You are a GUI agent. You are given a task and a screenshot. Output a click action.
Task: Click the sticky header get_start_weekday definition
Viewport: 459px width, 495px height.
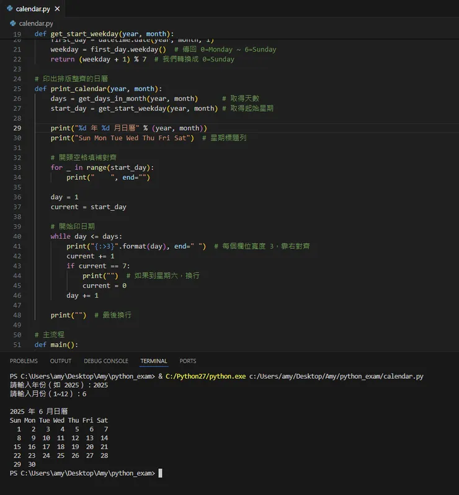pos(104,33)
